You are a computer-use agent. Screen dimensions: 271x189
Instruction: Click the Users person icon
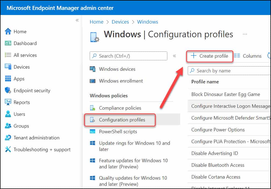click(x=8, y=114)
